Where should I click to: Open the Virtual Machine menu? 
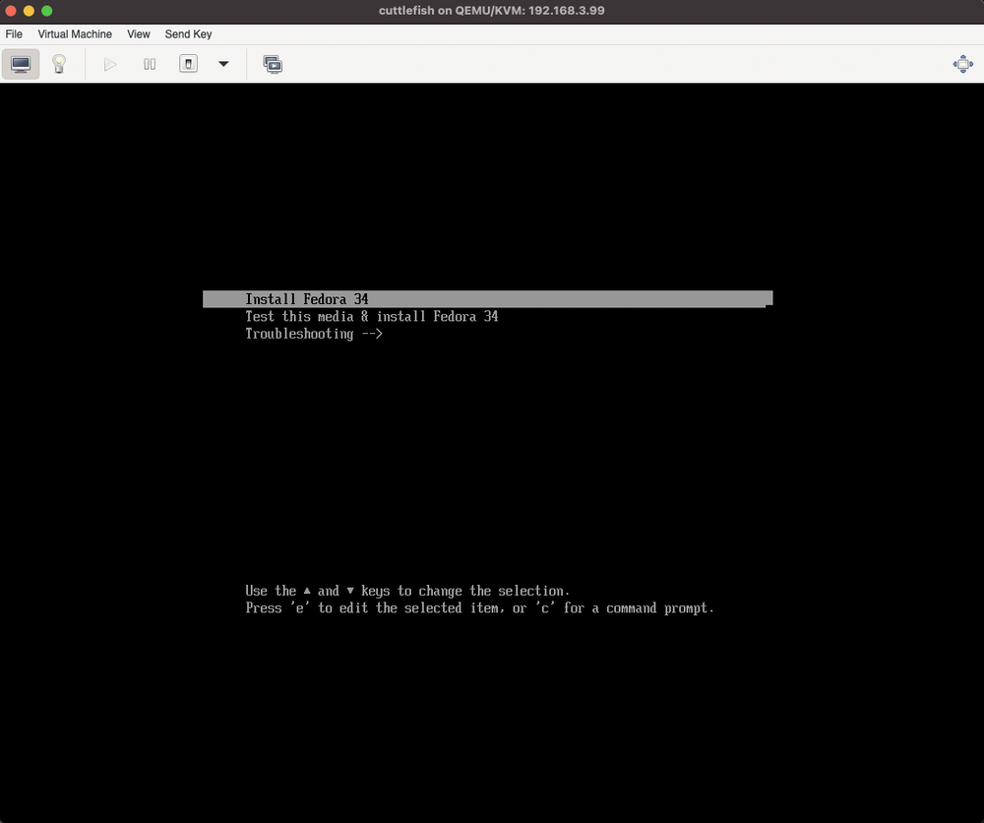click(x=75, y=33)
